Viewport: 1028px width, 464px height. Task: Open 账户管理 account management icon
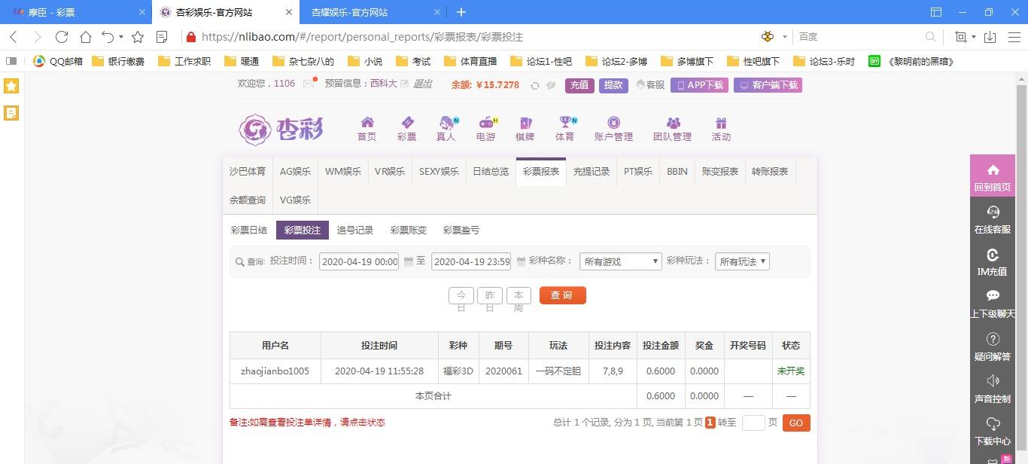tap(613, 128)
